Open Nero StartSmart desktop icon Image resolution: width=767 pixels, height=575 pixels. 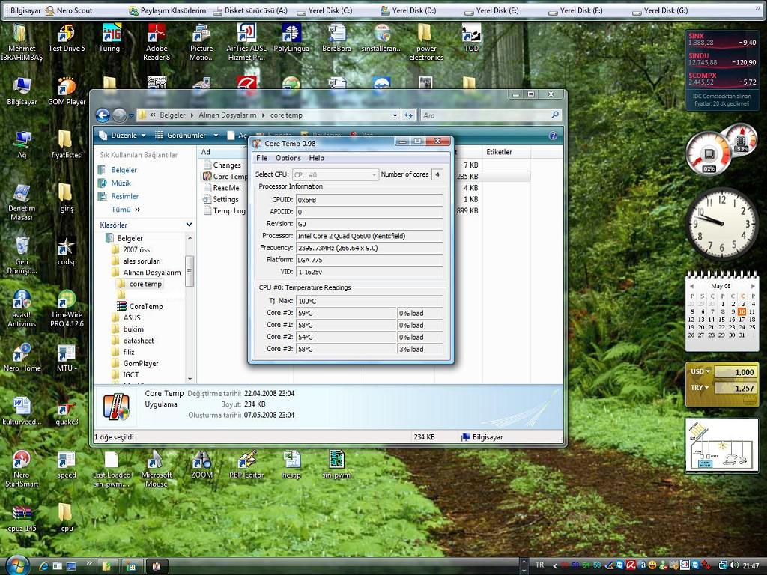click(x=22, y=469)
